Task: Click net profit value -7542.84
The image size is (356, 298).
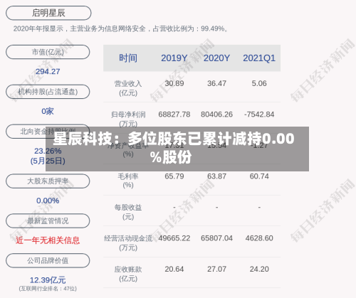Action: 259,115
